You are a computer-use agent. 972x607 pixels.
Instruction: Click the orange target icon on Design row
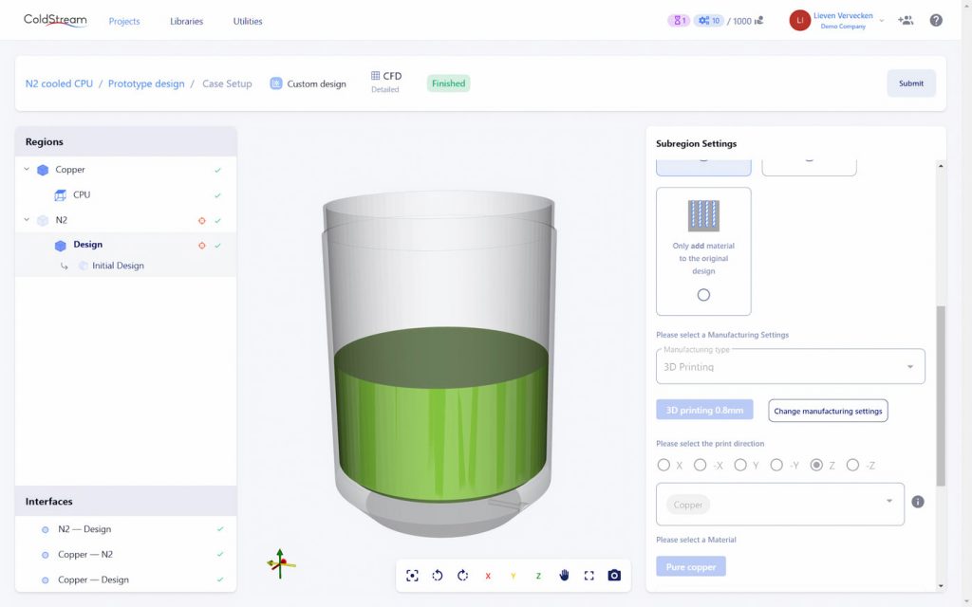(x=201, y=246)
